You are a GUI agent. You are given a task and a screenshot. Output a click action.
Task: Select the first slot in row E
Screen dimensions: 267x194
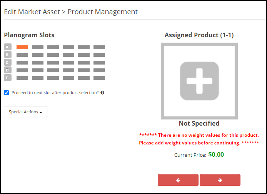click(22, 78)
